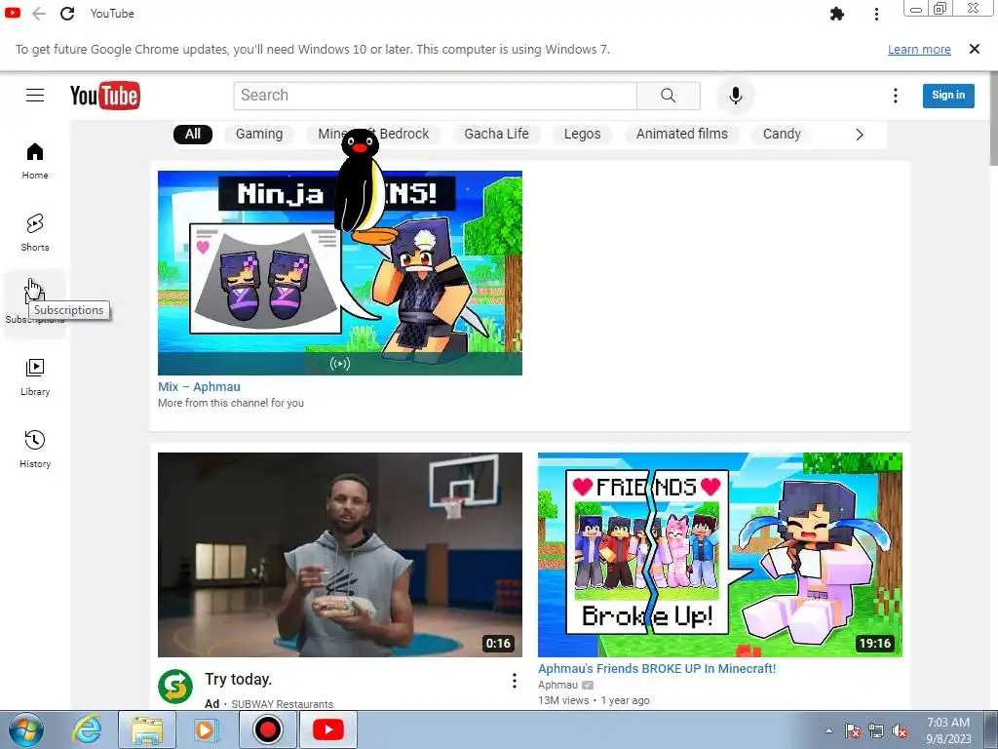
Task: Click the screen recorder taskbar icon
Action: (267, 729)
